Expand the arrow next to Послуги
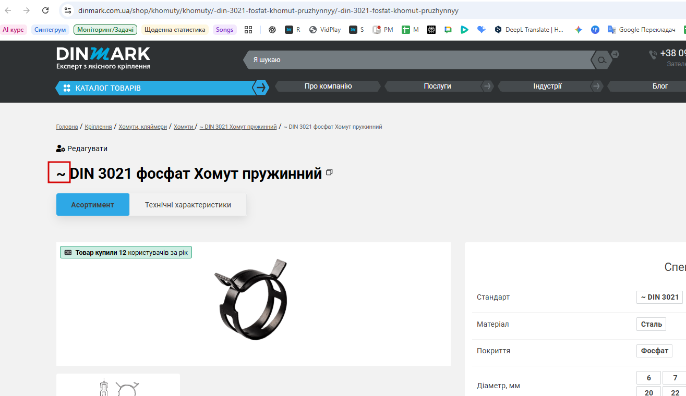 click(488, 86)
